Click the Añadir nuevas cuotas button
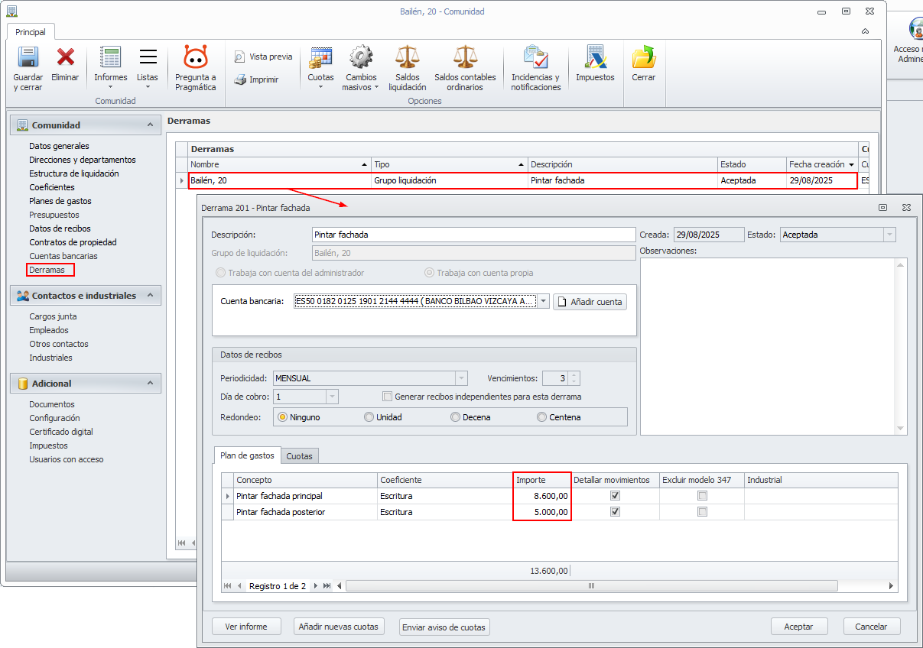 pos(338,627)
